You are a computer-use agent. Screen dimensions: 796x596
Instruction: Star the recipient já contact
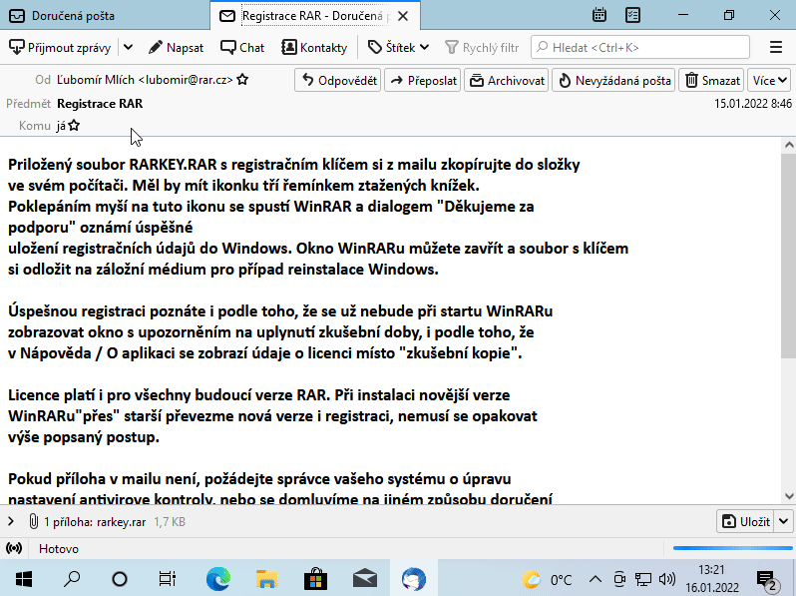(x=74, y=126)
